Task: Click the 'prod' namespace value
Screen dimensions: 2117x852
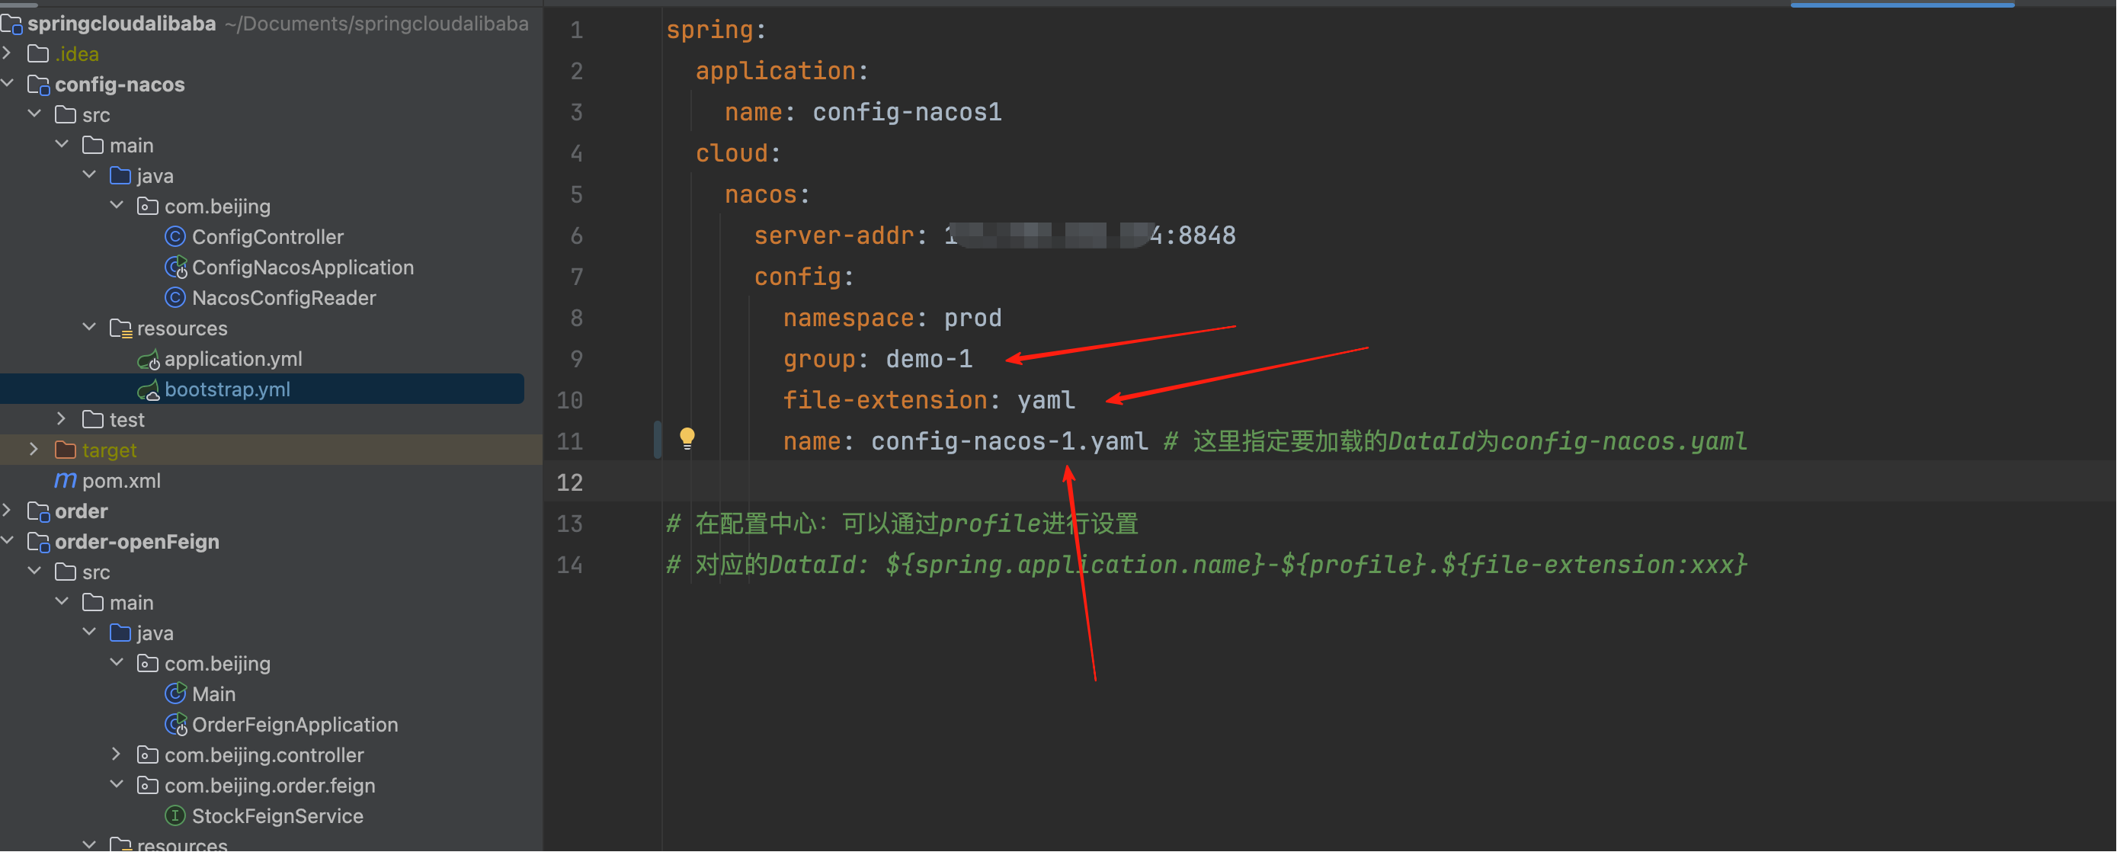Action: [x=973, y=318]
